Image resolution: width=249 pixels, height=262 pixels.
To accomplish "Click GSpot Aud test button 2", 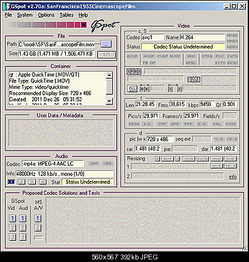I will click(x=23, y=227).
